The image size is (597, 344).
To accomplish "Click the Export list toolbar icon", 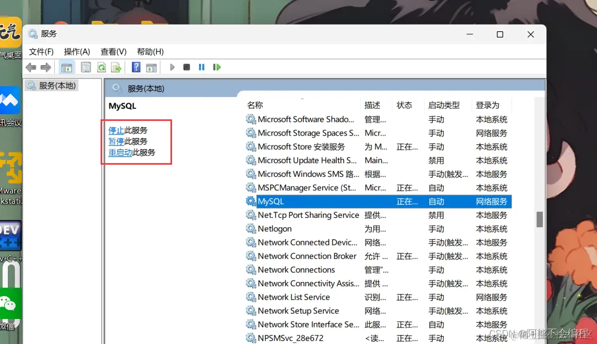I will [x=116, y=67].
